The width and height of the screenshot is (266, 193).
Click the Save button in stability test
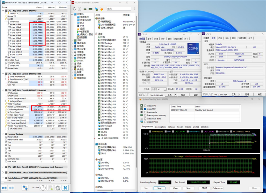click(188, 188)
